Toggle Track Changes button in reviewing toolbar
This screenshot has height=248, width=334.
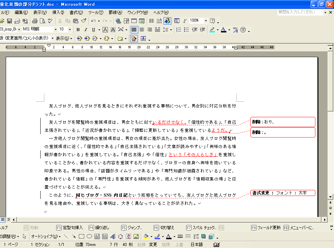coord(133,39)
